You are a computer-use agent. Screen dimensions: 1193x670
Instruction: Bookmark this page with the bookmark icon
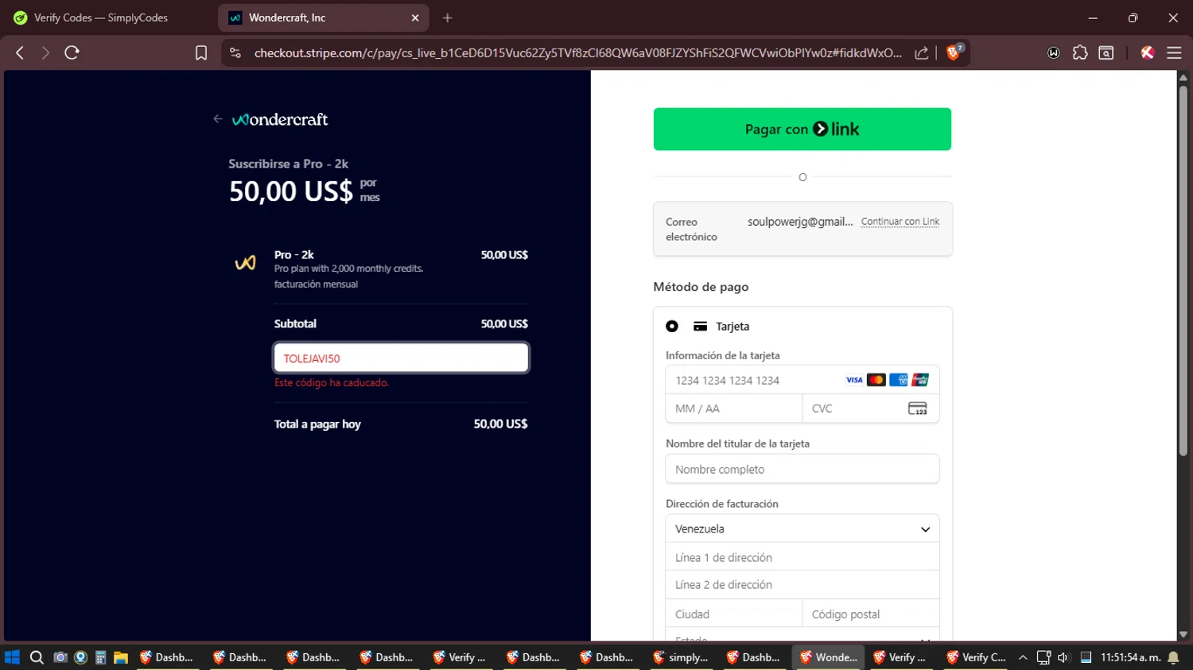pyautogui.click(x=201, y=52)
